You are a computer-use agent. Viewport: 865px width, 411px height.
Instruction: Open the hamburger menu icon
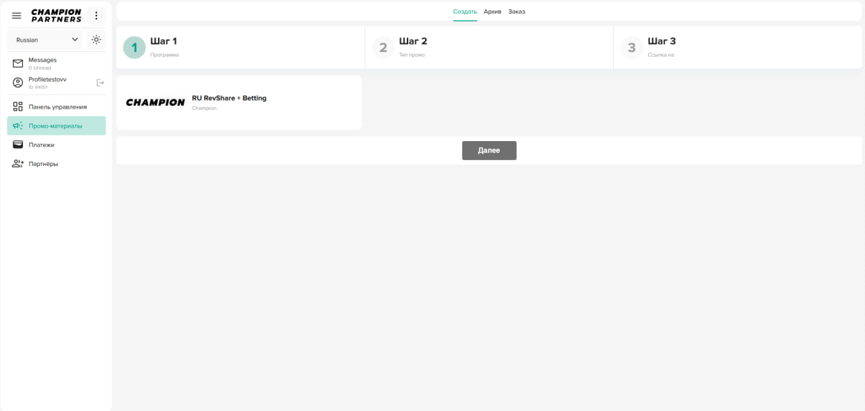point(17,16)
